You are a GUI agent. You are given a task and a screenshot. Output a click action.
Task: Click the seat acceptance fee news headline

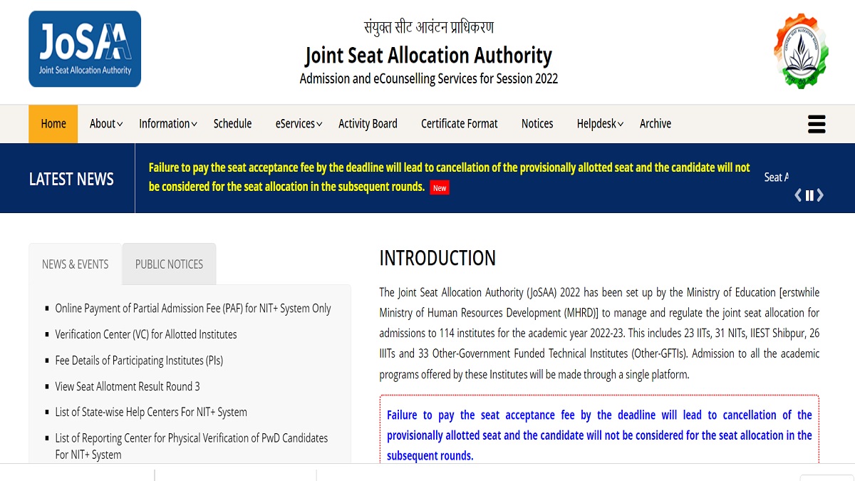[449, 168]
